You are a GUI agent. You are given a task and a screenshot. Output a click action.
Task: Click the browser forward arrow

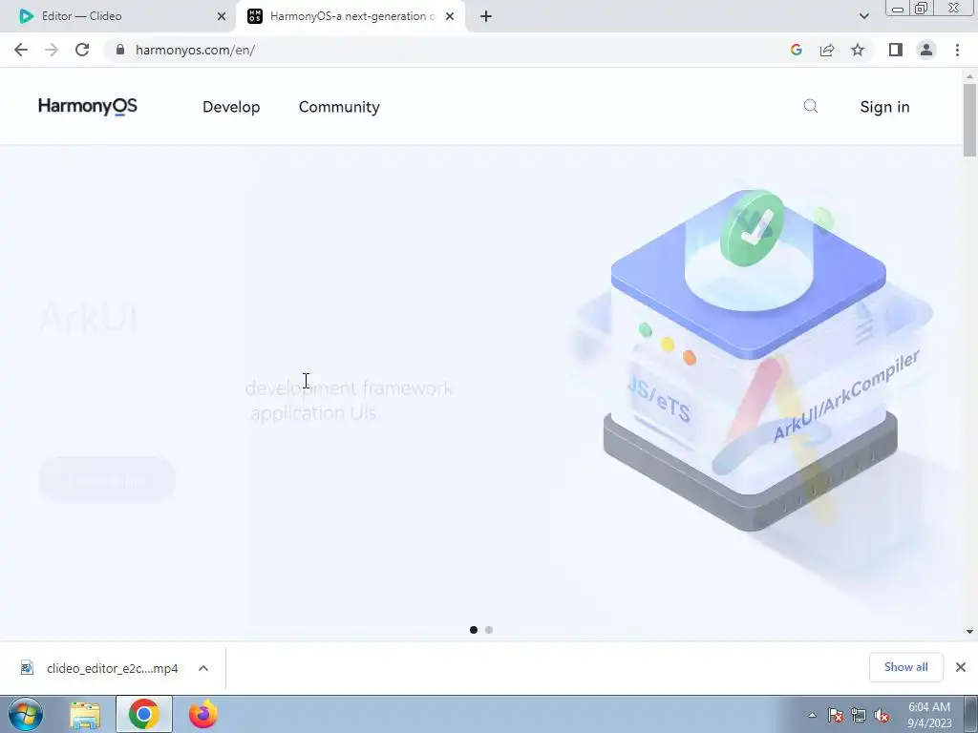pyautogui.click(x=52, y=50)
